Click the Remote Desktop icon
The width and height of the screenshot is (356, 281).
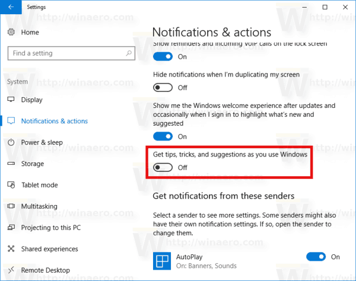coord(11,270)
